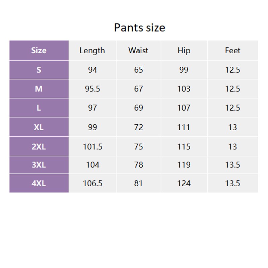This screenshot has height=268, width=268.
Task: Click the Waist column header
Action: (x=138, y=51)
